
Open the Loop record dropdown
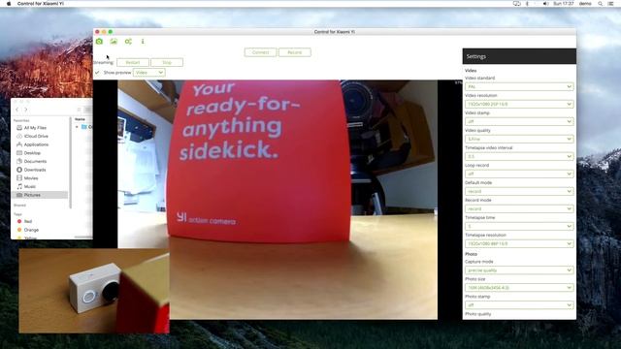point(519,174)
